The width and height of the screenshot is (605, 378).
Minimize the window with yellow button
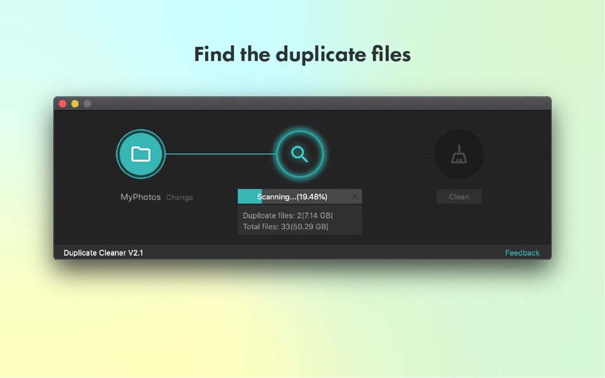pos(75,104)
